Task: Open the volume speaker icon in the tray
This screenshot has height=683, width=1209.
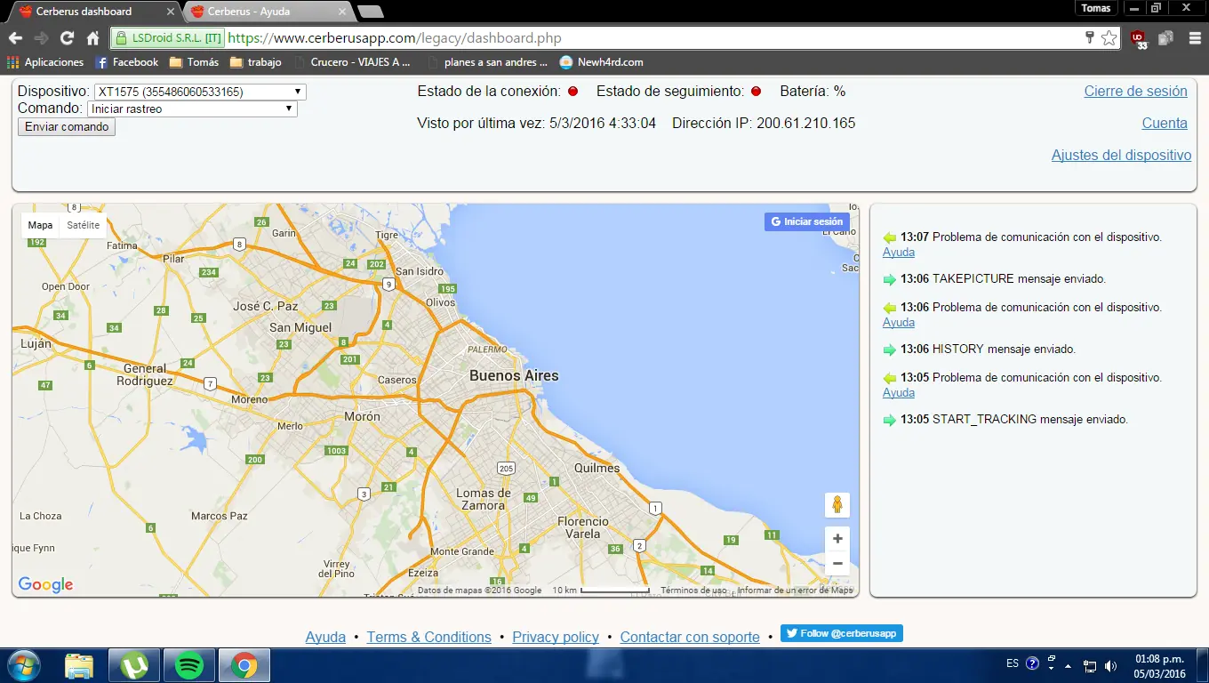Action: pyautogui.click(x=1110, y=665)
